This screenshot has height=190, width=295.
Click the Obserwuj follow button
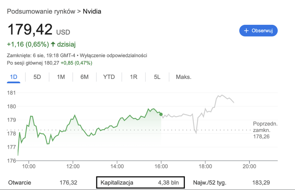[258, 30]
